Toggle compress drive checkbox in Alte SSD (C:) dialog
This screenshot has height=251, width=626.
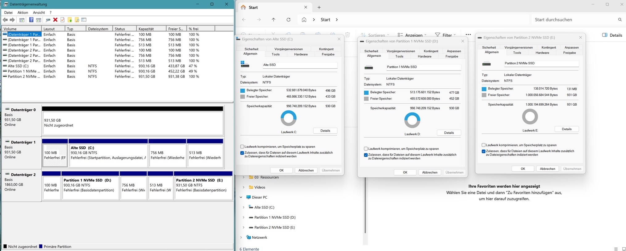tap(242, 147)
